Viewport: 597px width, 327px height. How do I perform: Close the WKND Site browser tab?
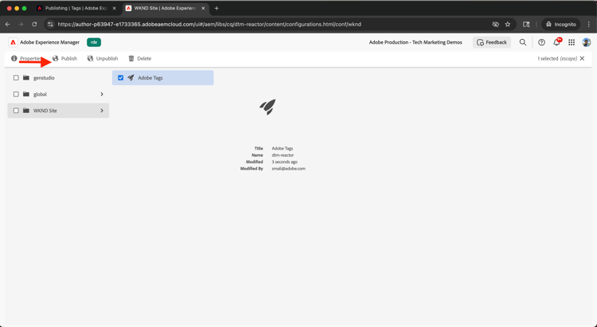203,8
